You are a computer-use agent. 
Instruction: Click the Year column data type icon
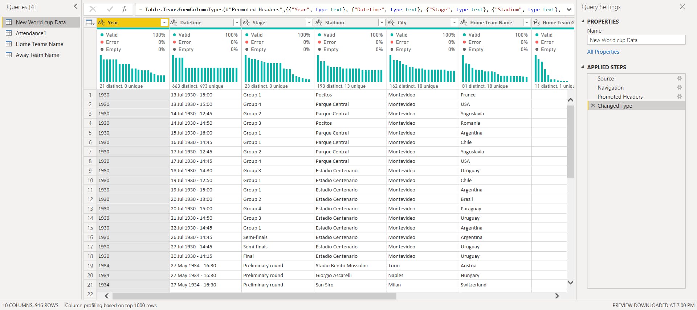pos(102,22)
